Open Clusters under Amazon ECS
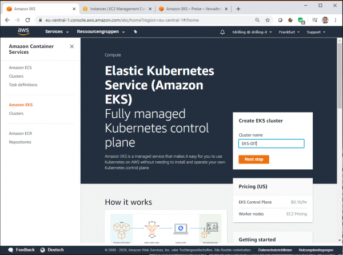 click(16, 76)
